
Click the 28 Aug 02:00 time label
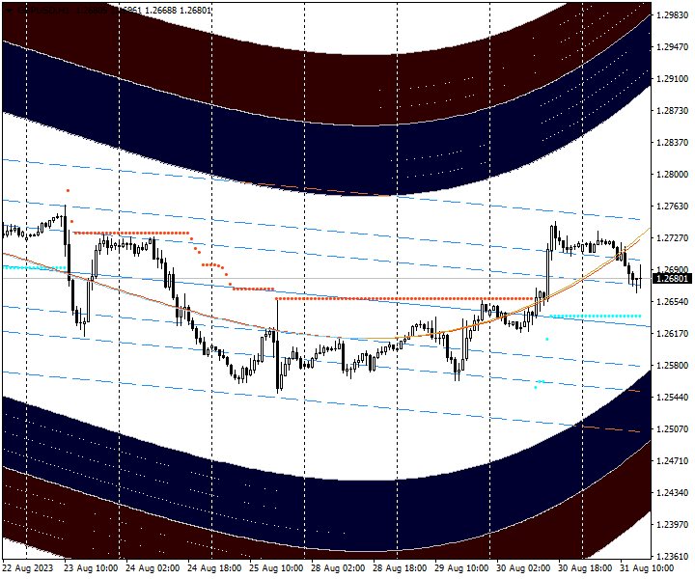[338, 568]
